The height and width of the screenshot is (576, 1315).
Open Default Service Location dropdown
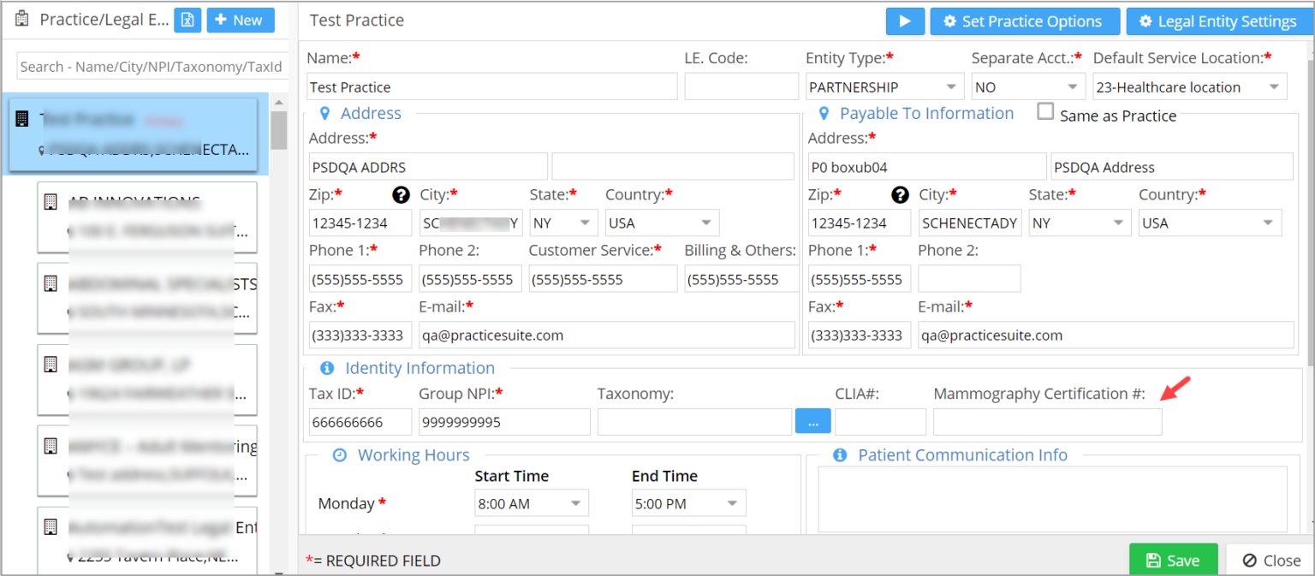[x=1189, y=87]
